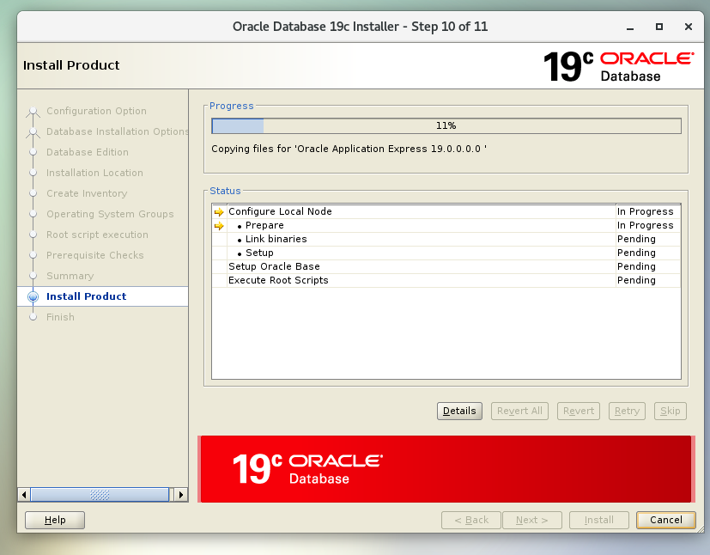
Task: Click the horizontal scrollbar thumb in sidebar
Action: pos(100,495)
